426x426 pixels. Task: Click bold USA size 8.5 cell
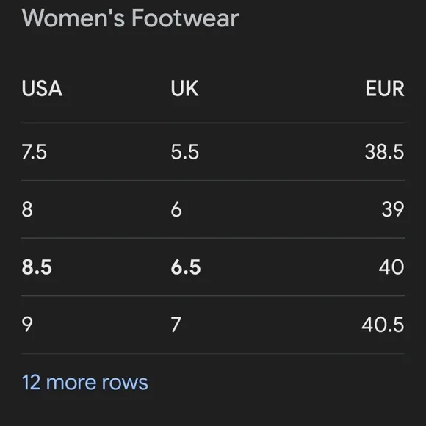(37, 267)
